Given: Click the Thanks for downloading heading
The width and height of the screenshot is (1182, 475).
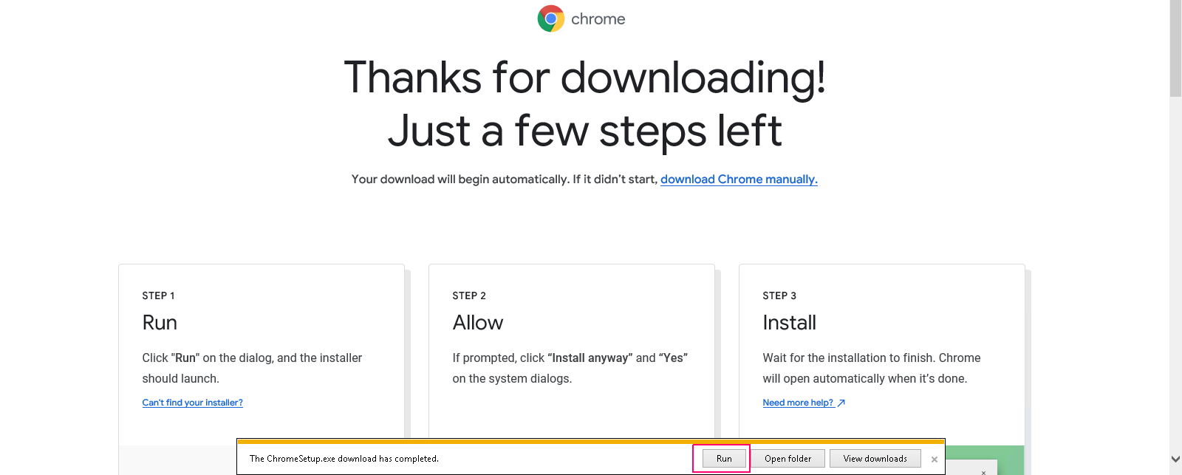Looking at the screenshot, I should [584, 77].
